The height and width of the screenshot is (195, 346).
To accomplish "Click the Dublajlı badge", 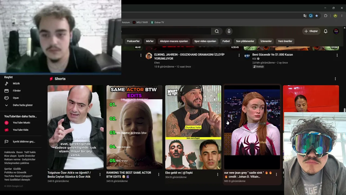I will (x=258, y=67).
